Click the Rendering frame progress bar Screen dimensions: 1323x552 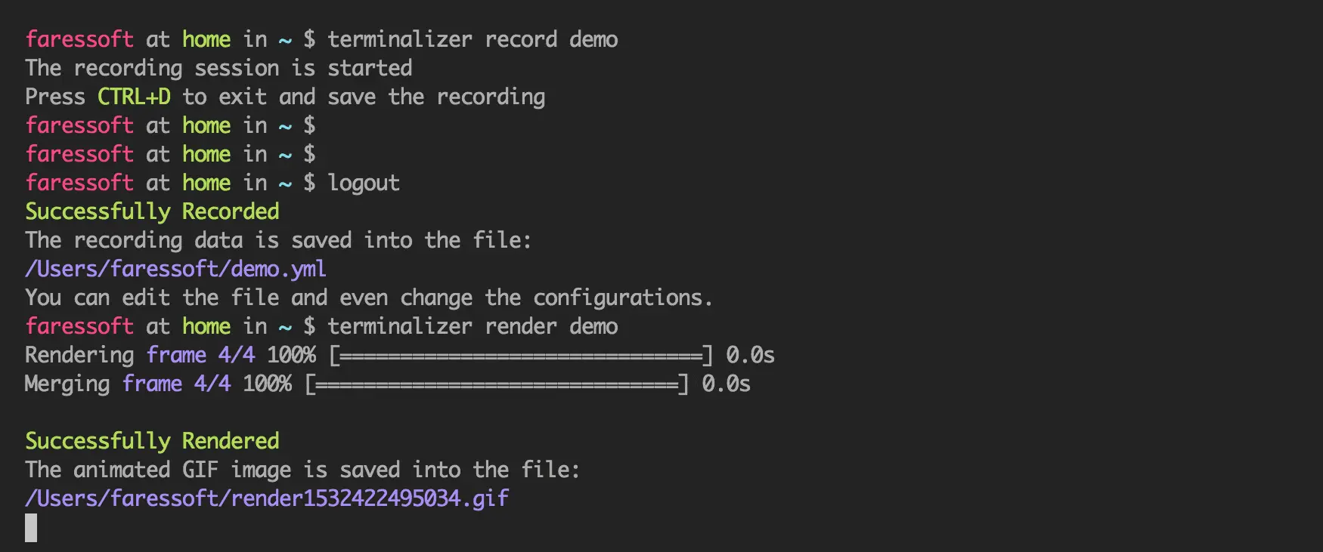521,355
